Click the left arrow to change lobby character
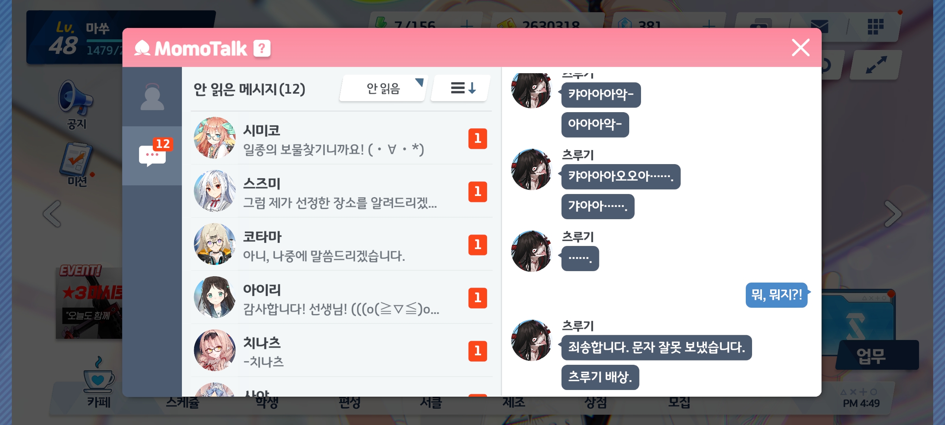The width and height of the screenshot is (945, 425). [x=52, y=214]
